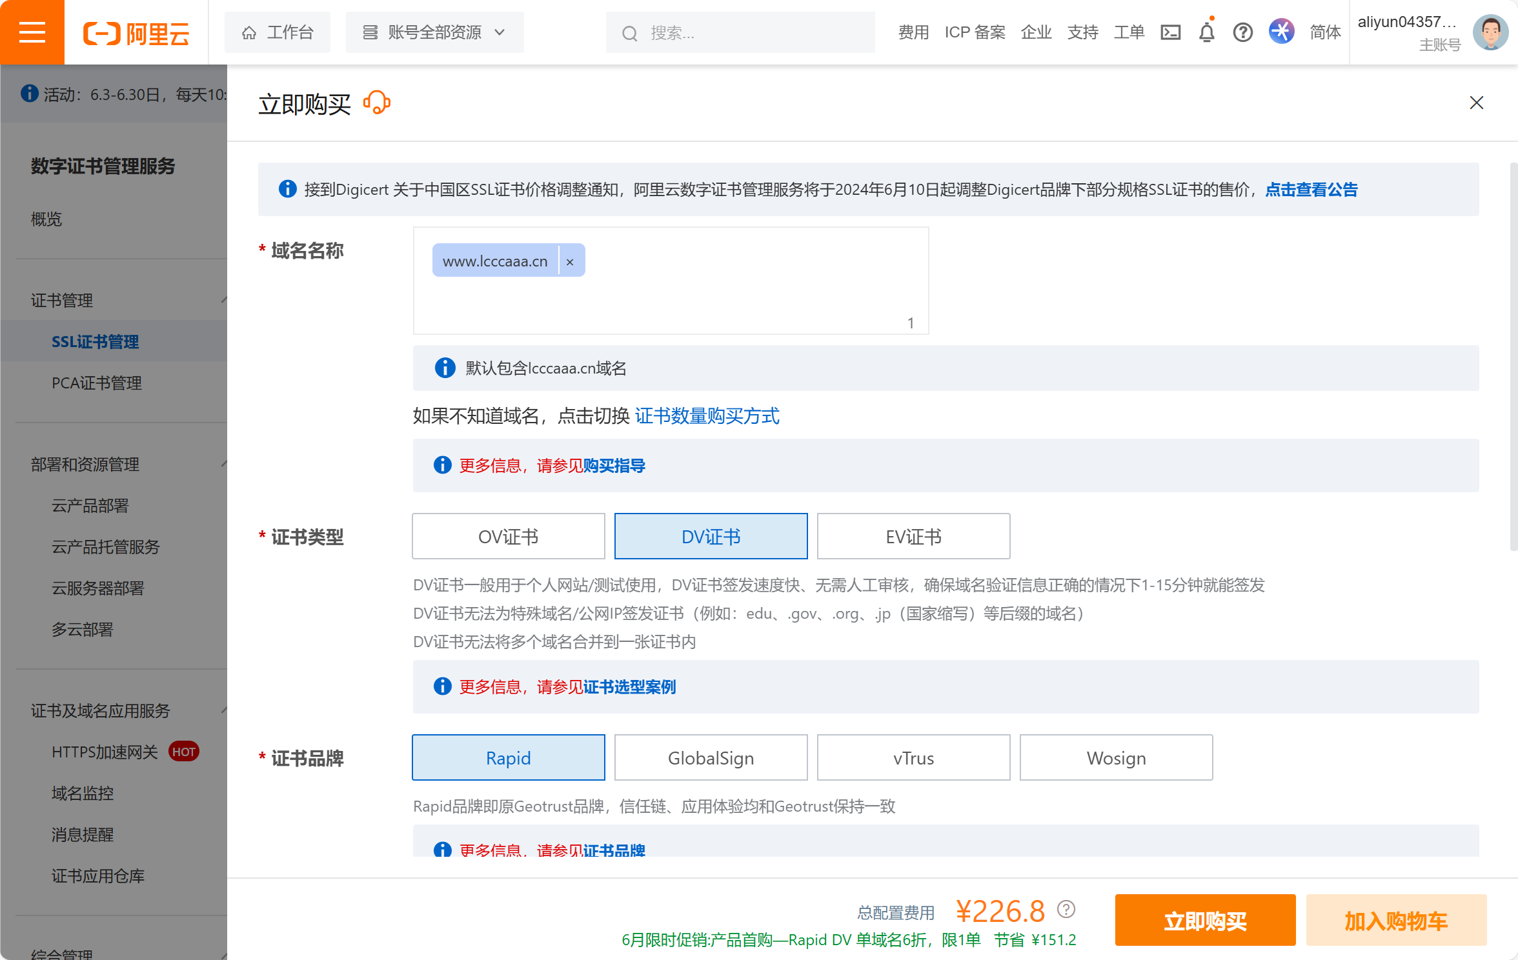Open 云产品部署 in the sidebar
The image size is (1518, 960).
pos(90,505)
